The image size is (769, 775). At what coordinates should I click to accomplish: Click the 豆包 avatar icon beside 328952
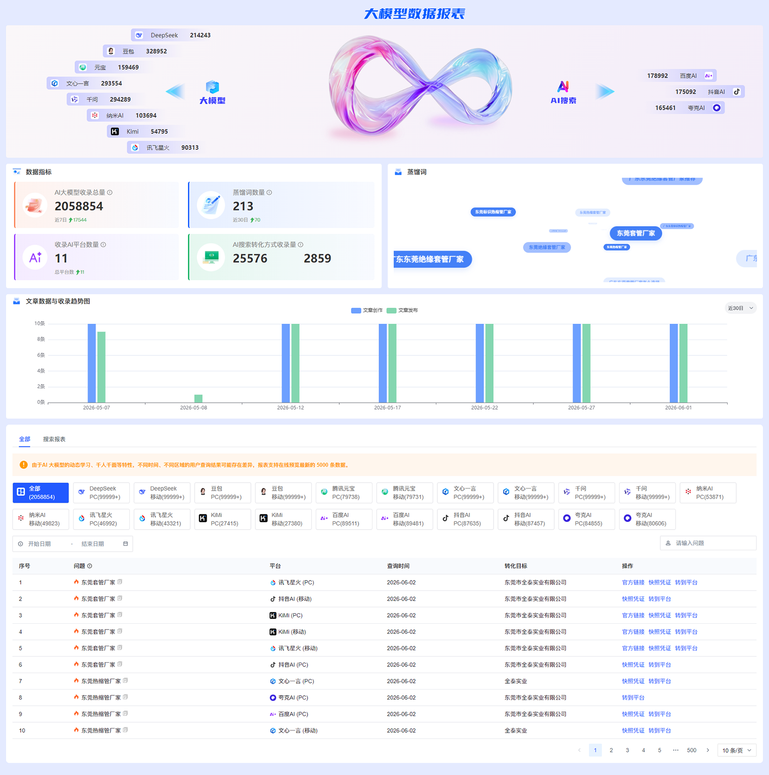(x=111, y=51)
